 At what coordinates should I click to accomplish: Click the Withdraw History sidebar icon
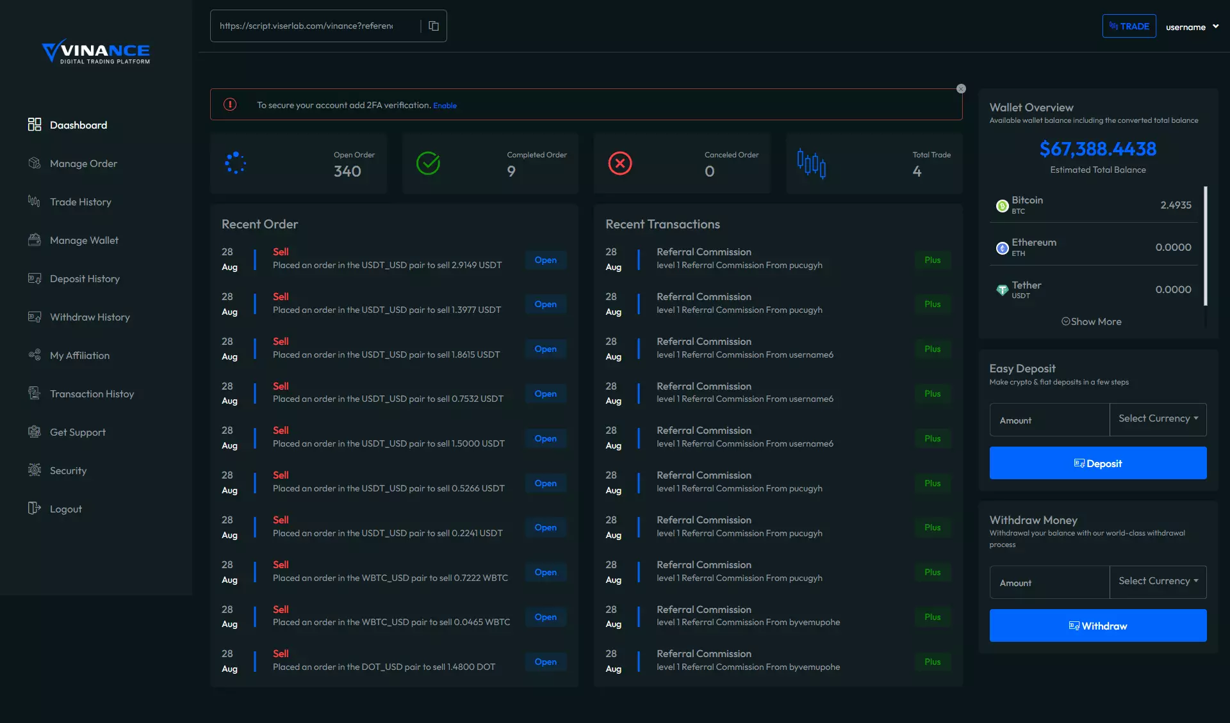(35, 317)
